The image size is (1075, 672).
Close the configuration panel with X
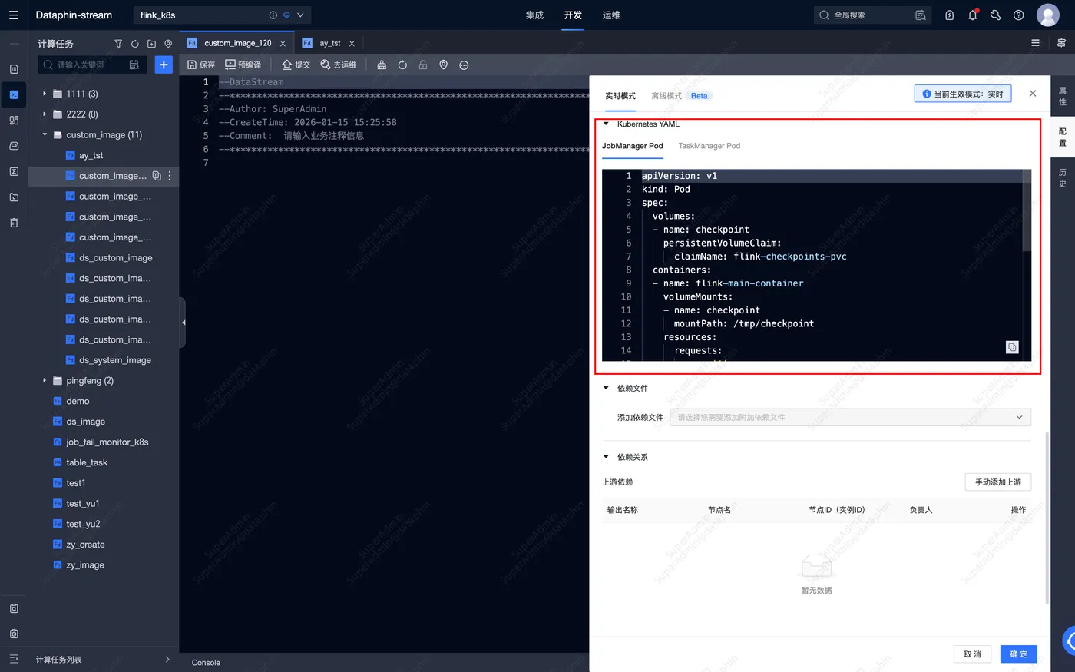1033,94
